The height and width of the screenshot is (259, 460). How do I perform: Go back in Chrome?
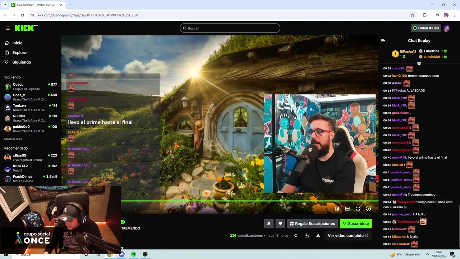5,15
